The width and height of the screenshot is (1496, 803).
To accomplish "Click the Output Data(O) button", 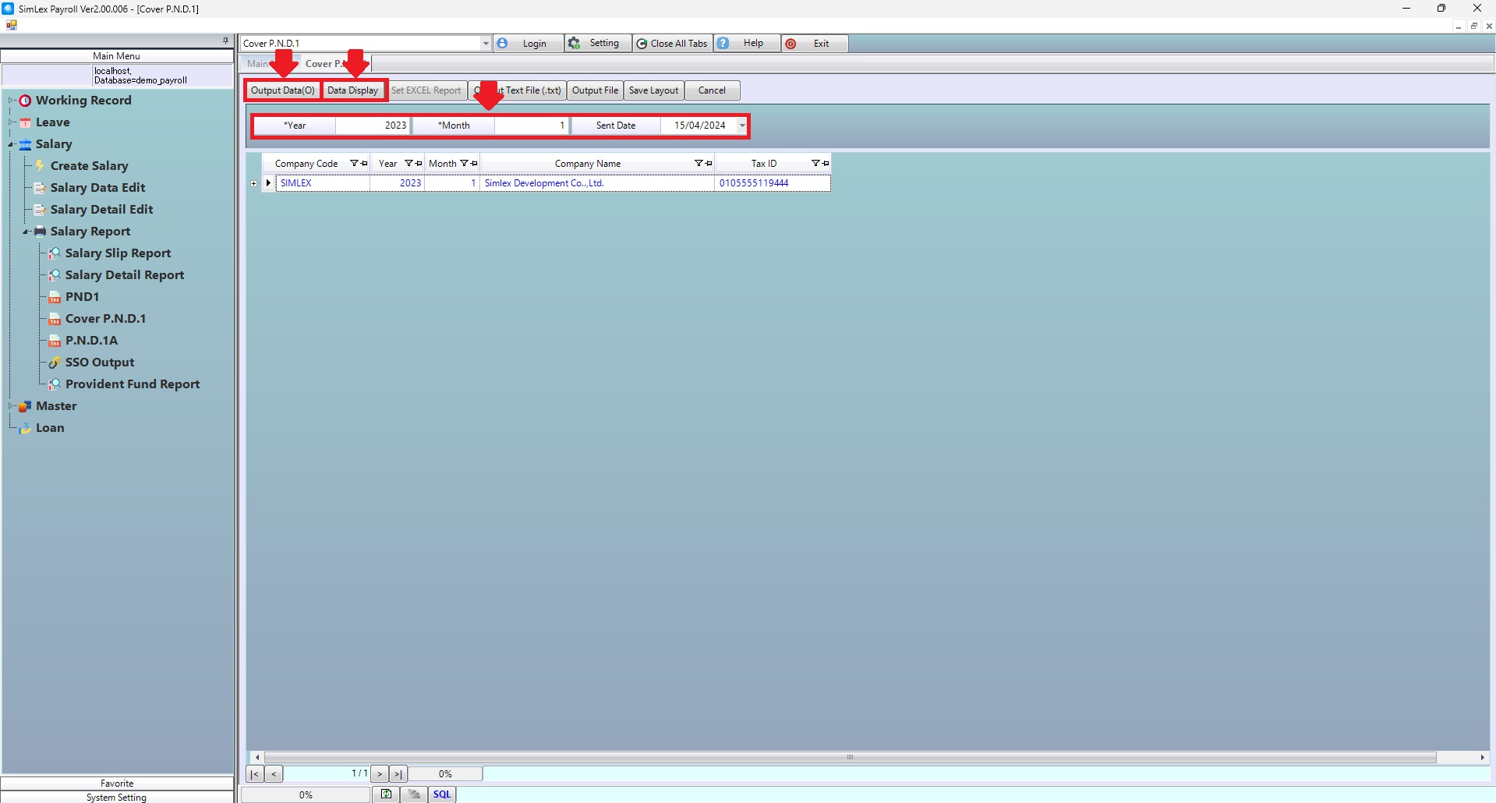I will click(x=282, y=90).
